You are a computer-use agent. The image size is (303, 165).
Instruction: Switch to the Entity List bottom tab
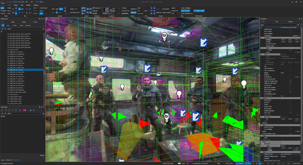(x=9, y=160)
